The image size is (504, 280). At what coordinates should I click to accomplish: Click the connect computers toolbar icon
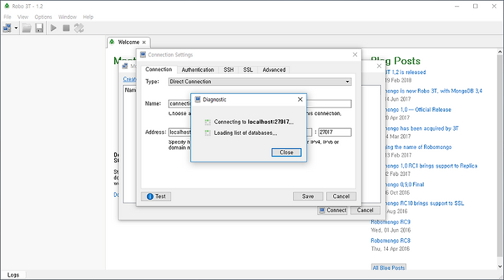(7, 28)
